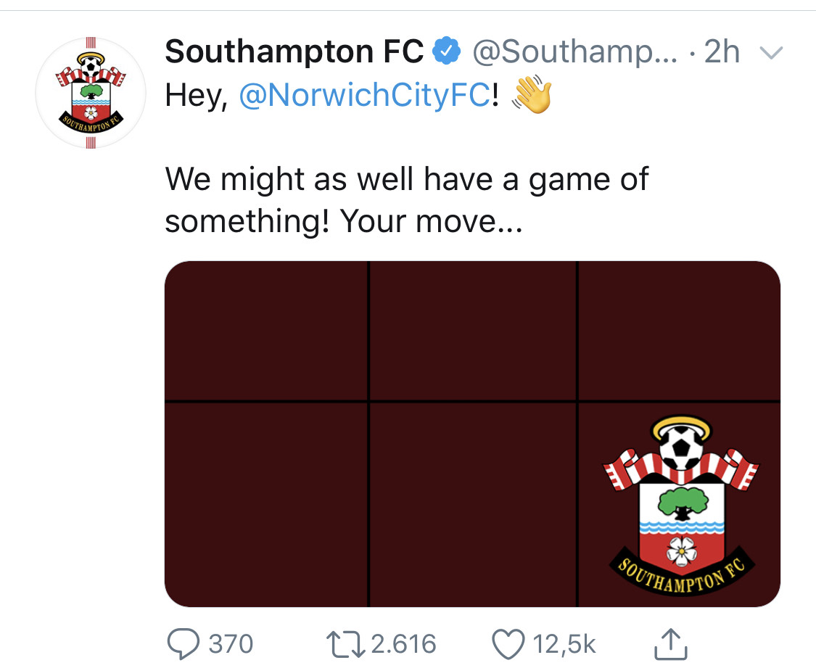Select bottom-left square of the grid
This screenshot has height=668, width=816.
pos(265,504)
